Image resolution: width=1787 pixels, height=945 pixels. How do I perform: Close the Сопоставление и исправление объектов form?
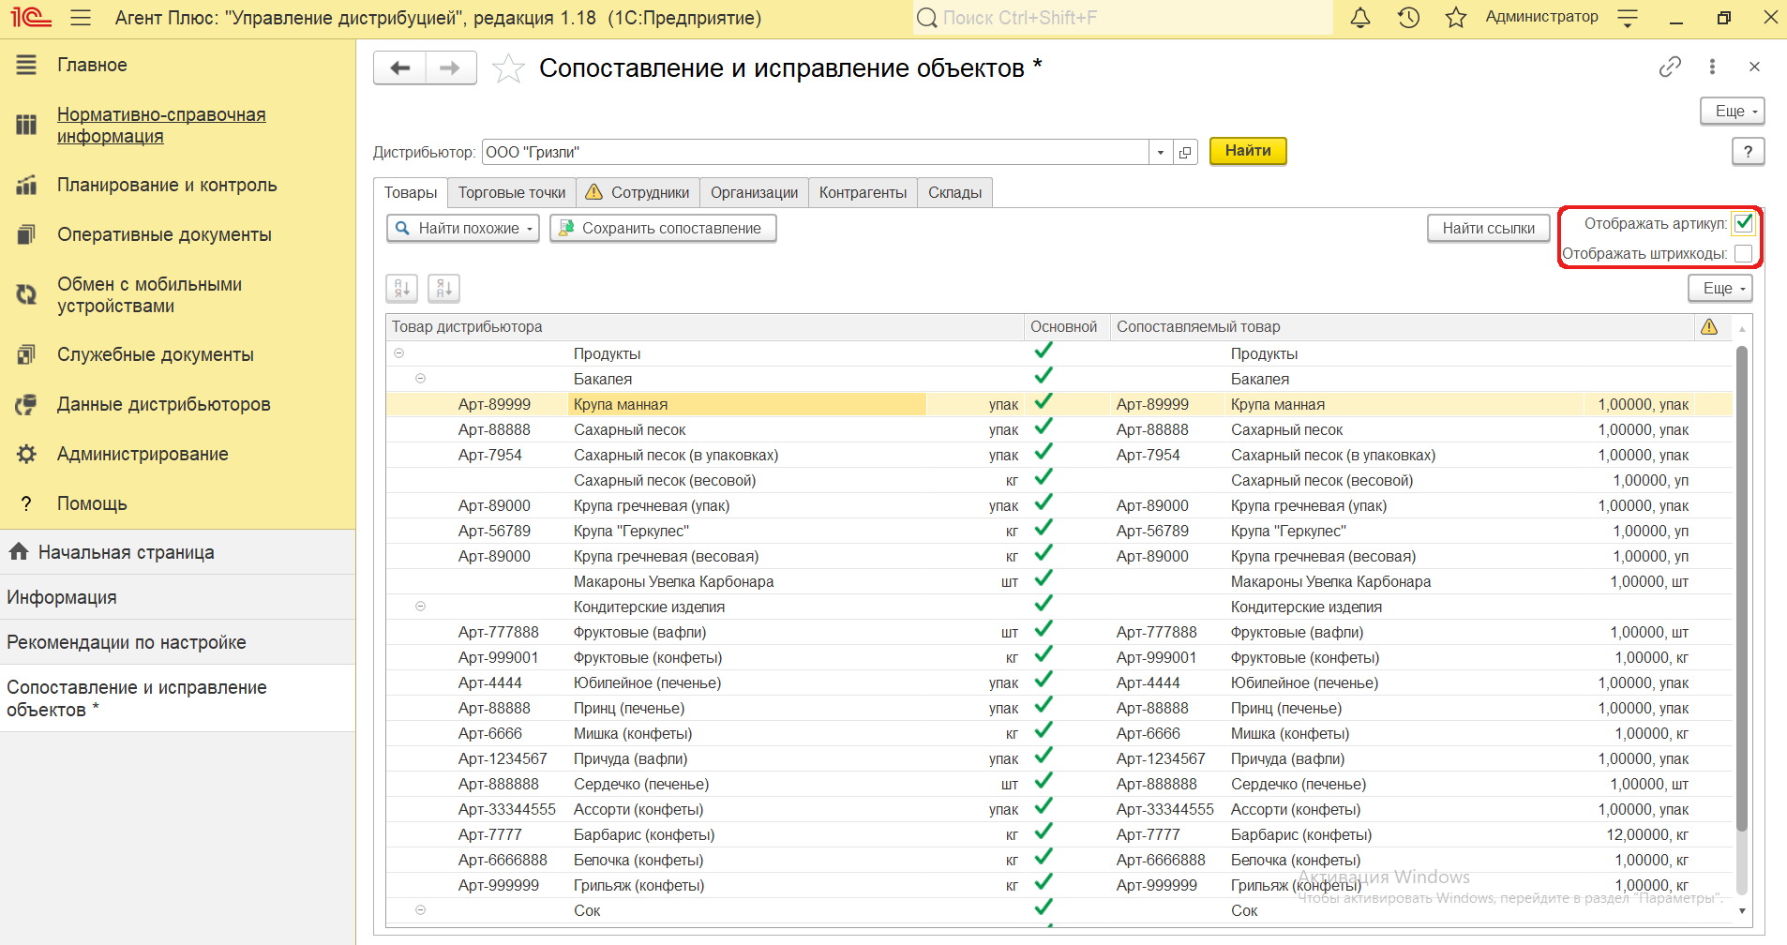click(1754, 67)
